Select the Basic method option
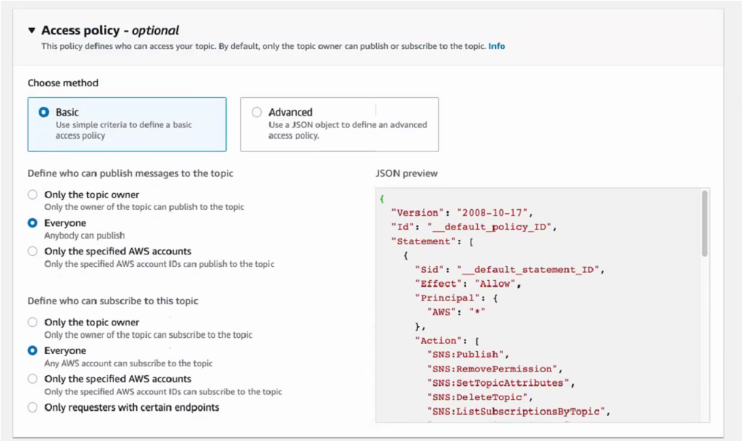 pyautogui.click(x=44, y=113)
